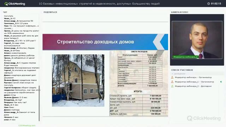Click the green user icon for Модератор вебинара_2
This screenshot has height=127, width=226.
point(172,86)
